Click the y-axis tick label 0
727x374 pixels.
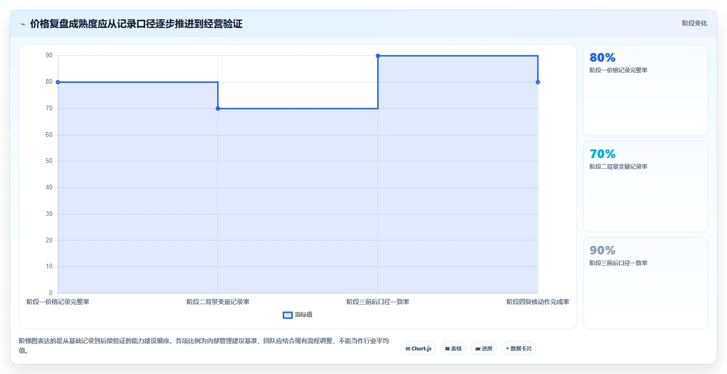(x=51, y=293)
